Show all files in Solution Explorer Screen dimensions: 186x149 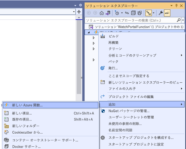[140, 13]
